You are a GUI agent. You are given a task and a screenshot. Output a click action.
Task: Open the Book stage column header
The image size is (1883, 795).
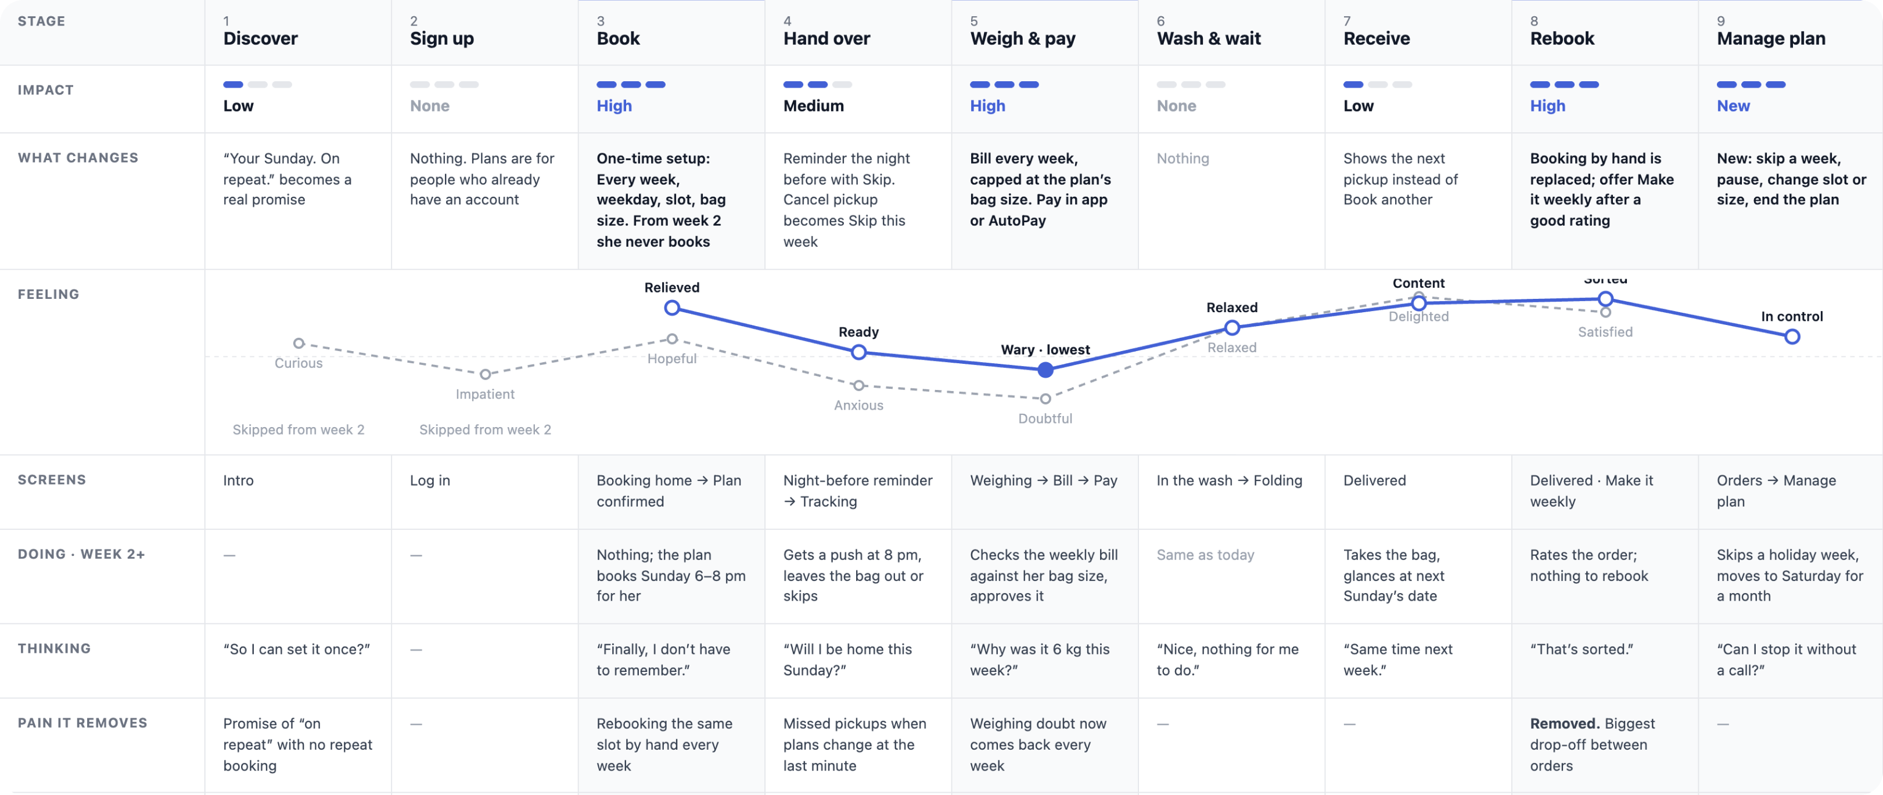coord(672,33)
